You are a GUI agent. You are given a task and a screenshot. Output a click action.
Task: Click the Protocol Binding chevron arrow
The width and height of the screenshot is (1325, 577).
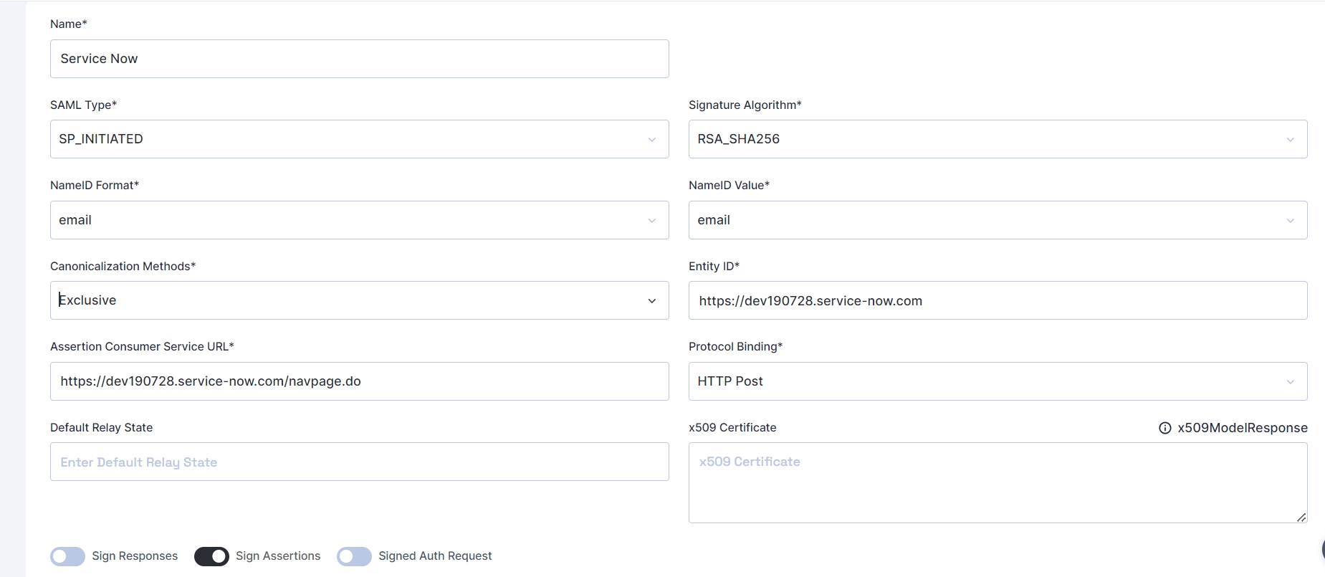pos(1291,382)
